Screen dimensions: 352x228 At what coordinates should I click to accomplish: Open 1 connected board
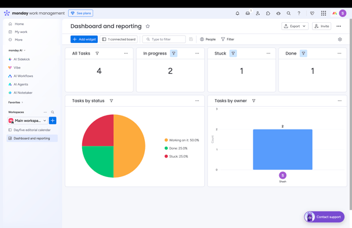point(119,39)
